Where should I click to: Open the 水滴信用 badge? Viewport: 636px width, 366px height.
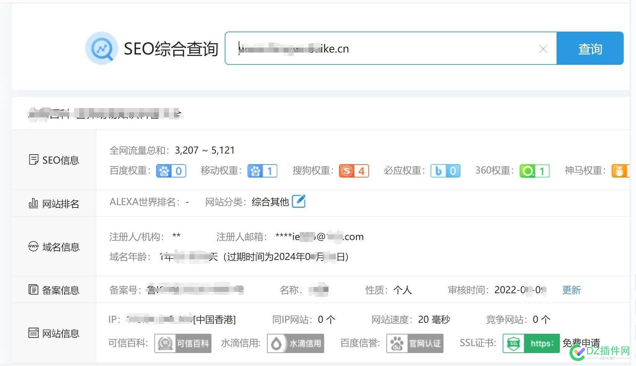(x=296, y=343)
